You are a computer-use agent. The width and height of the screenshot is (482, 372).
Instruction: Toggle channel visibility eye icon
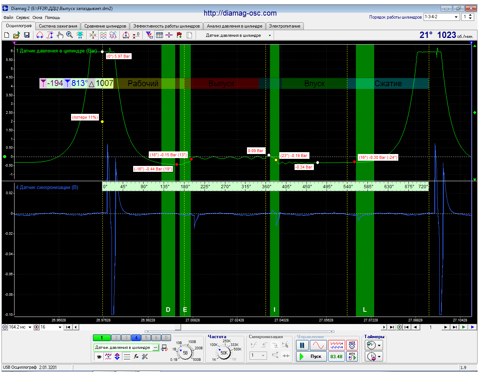(99, 356)
